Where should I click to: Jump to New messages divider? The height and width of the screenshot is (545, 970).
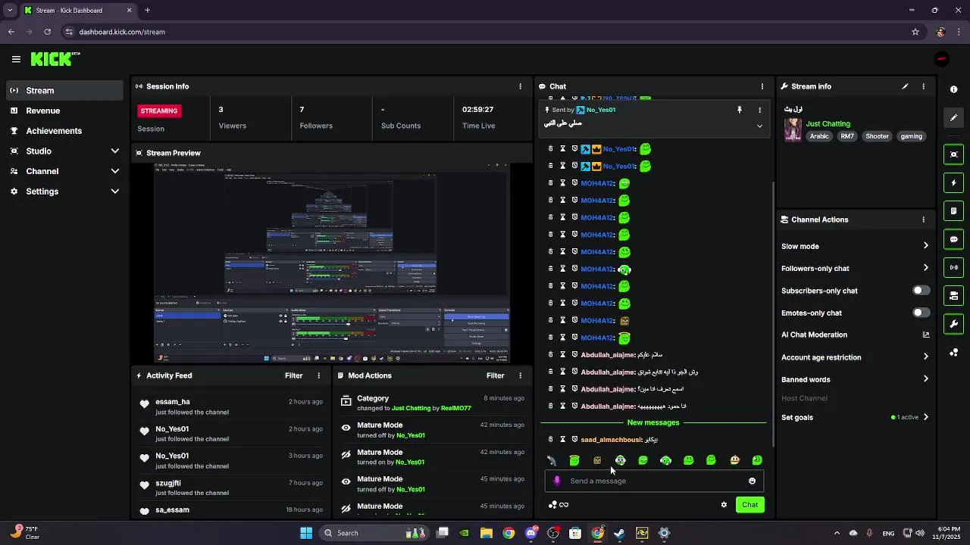[653, 422]
